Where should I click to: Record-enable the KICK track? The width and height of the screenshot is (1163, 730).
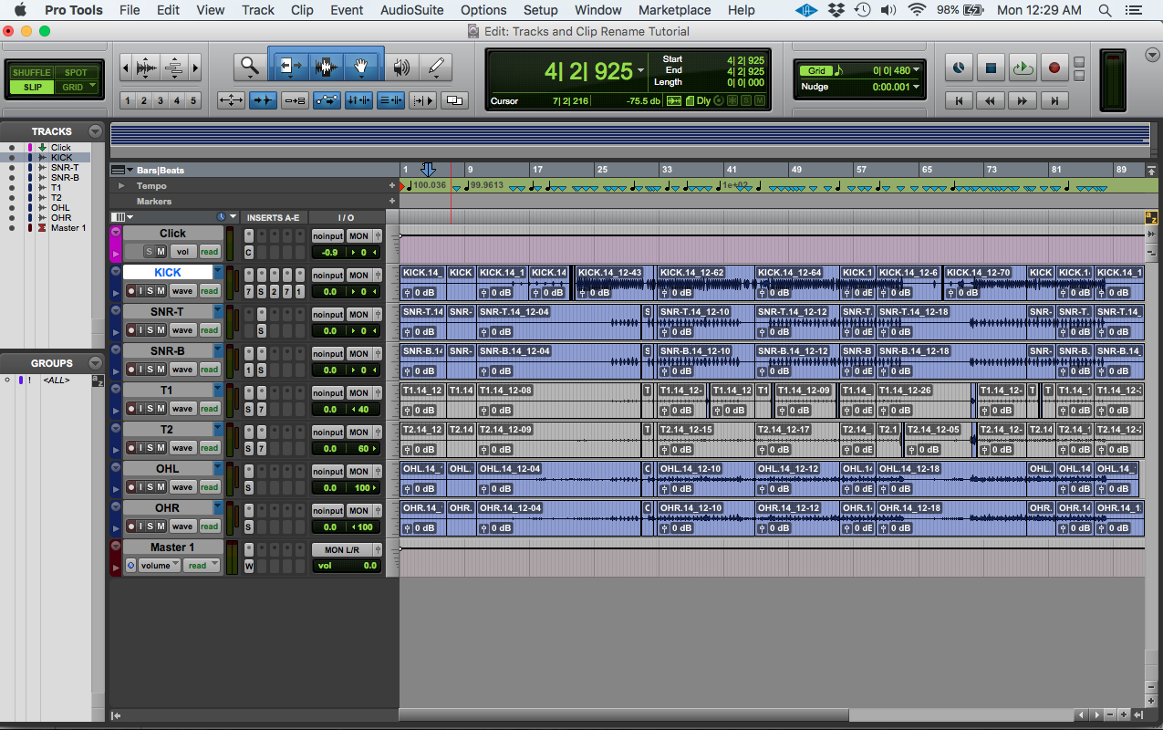(131, 290)
